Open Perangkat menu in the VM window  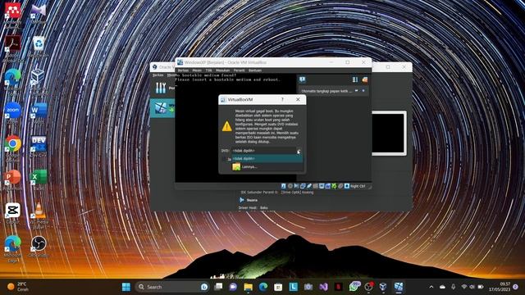click(x=239, y=70)
